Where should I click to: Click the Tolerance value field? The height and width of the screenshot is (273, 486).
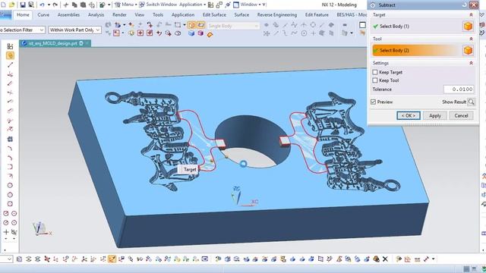pyautogui.click(x=459, y=89)
